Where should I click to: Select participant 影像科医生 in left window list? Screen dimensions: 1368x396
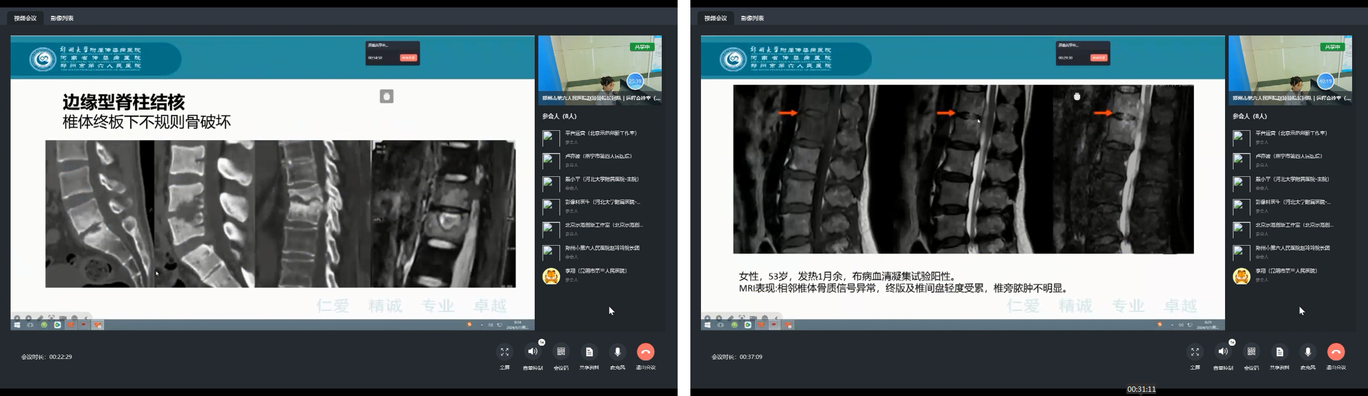(600, 206)
